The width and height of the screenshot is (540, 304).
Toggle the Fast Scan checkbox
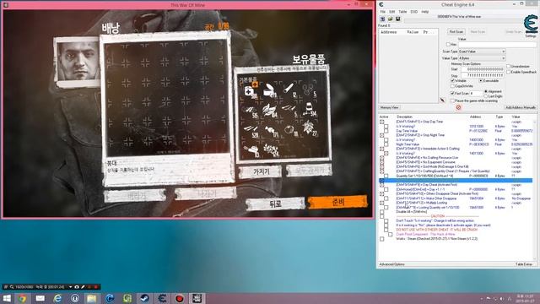(x=452, y=94)
